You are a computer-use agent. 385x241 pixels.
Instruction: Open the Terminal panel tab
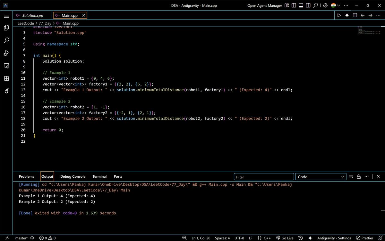(x=99, y=177)
